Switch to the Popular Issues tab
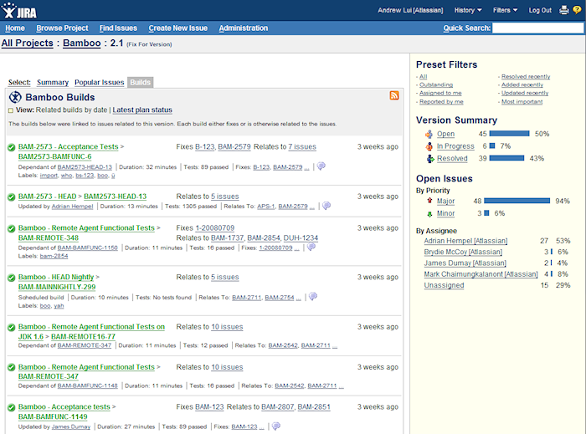Viewport: 586px width, 434px height. tap(99, 82)
